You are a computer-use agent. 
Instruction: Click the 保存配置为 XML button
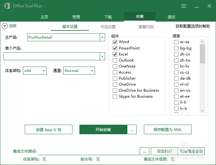point(168,129)
